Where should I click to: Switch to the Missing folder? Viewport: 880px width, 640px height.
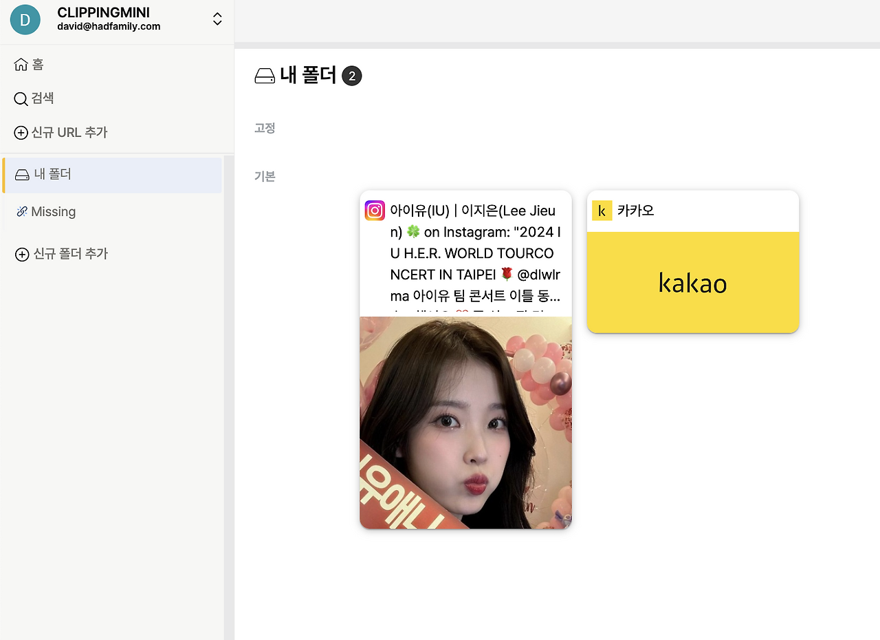(x=53, y=211)
